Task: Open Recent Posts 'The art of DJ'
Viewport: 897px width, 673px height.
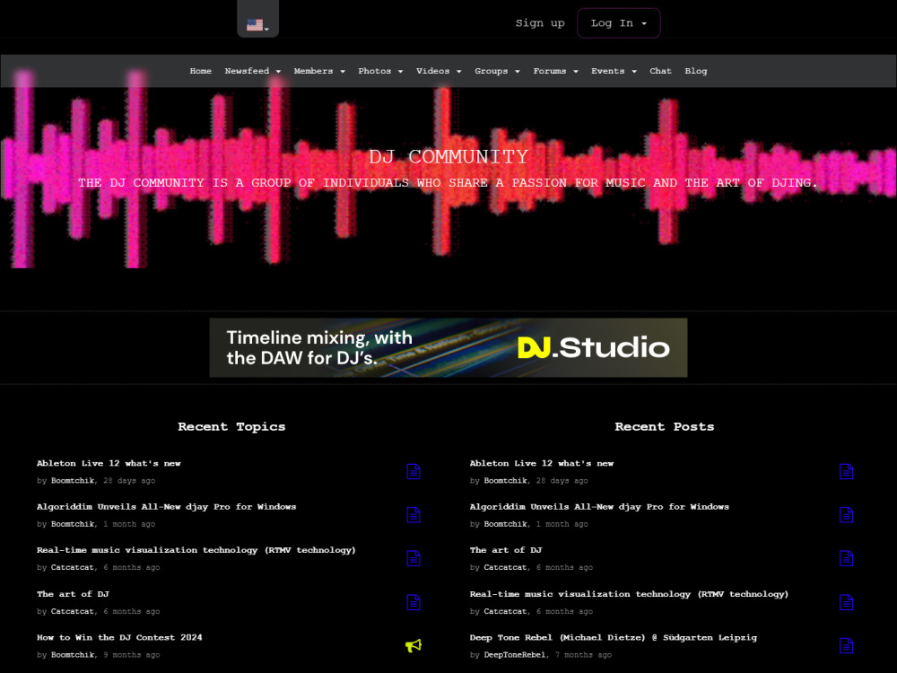Action: point(506,550)
